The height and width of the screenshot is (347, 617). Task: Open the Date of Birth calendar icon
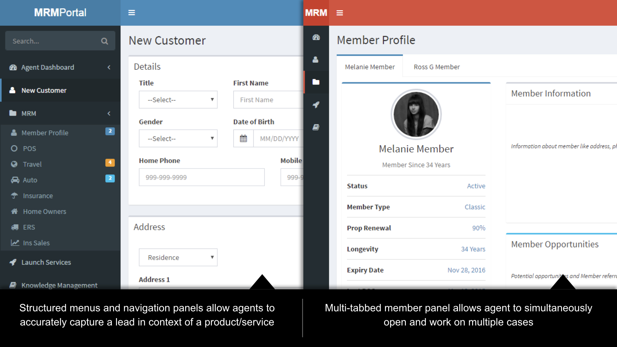pyautogui.click(x=244, y=138)
